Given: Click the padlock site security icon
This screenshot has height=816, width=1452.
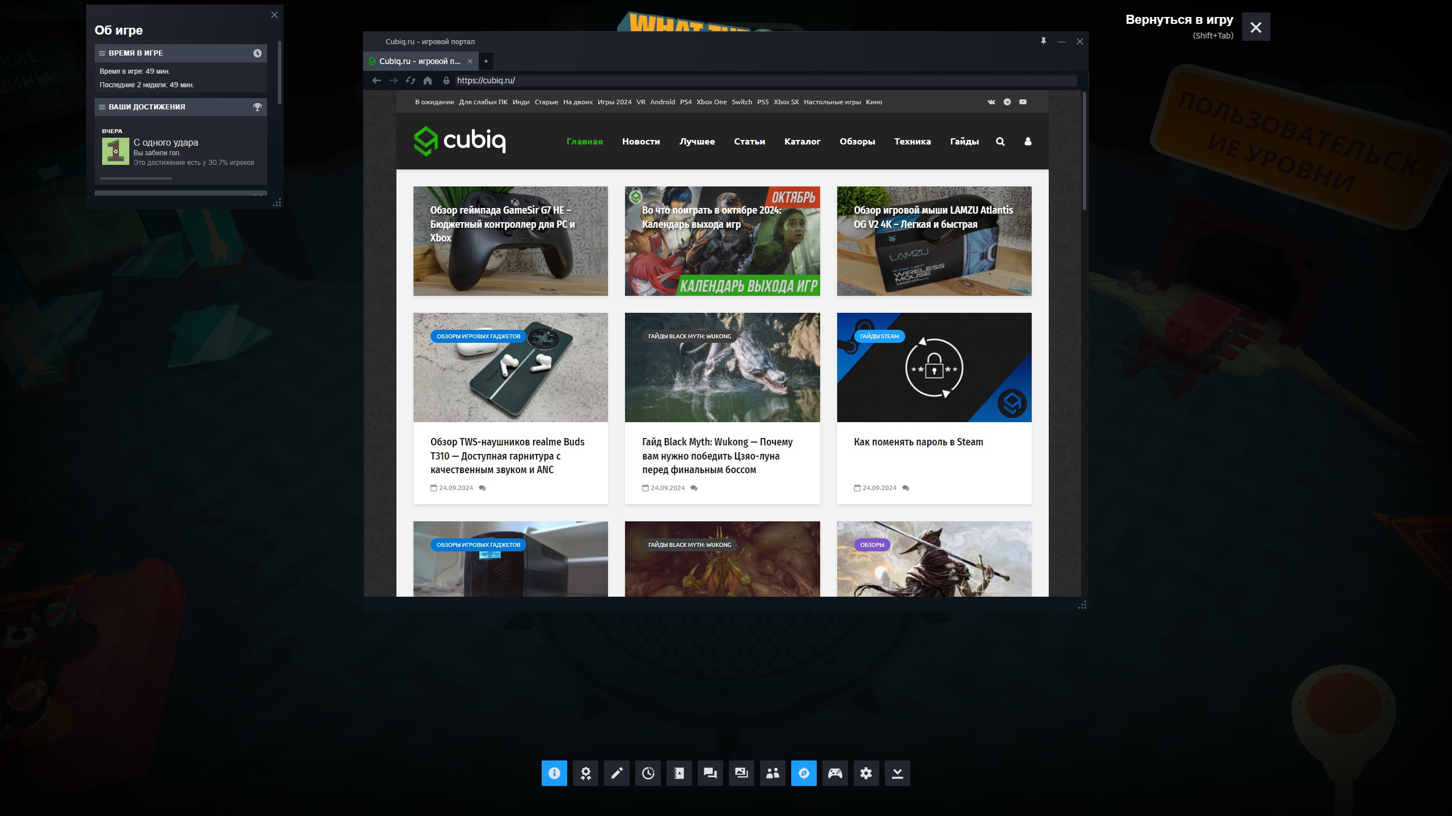Looking at the screenshot, I should [x=446, y=80].
